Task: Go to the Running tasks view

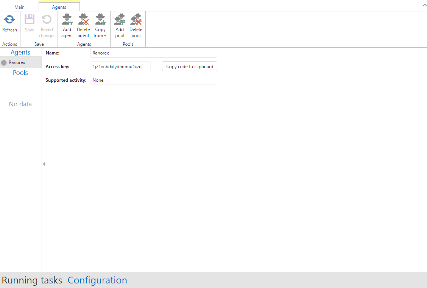Action: (32, 280)
